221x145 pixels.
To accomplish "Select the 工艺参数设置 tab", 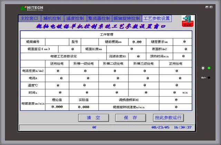I will [x=157, y=18].
